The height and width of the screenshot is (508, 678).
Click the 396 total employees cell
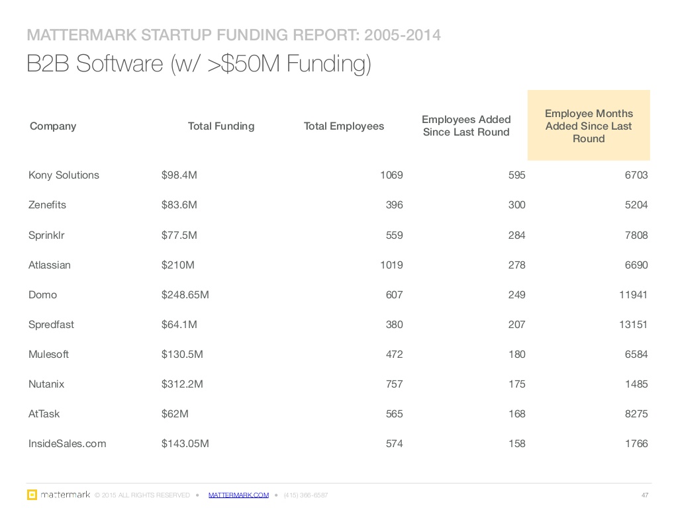point(395,205)
